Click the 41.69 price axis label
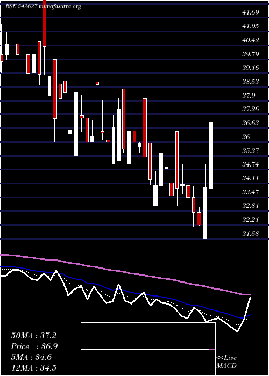Image resolution: width=269 pixels, height=376 pixels. [x=251, y=12]
